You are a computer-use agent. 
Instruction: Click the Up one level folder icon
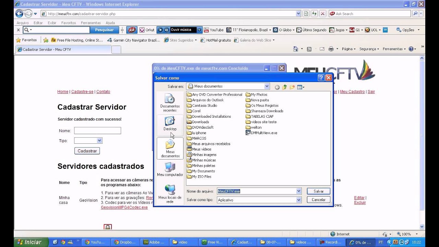285,87
